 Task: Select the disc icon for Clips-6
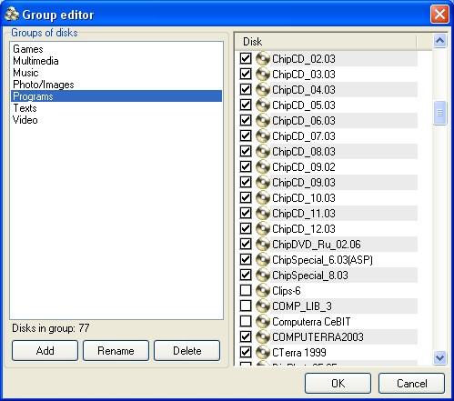[263, 290]
